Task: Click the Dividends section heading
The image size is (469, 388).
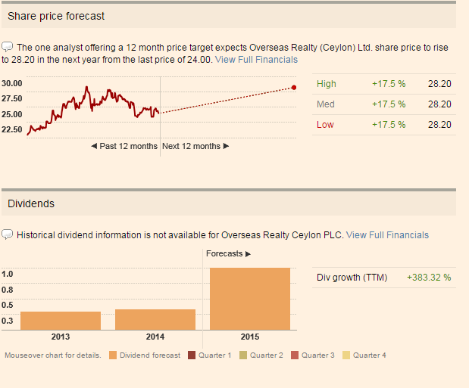Action: click(31, 203)
